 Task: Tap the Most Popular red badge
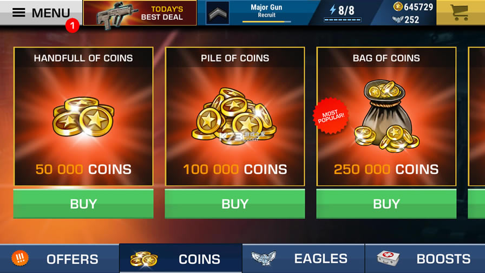(331, 116)
